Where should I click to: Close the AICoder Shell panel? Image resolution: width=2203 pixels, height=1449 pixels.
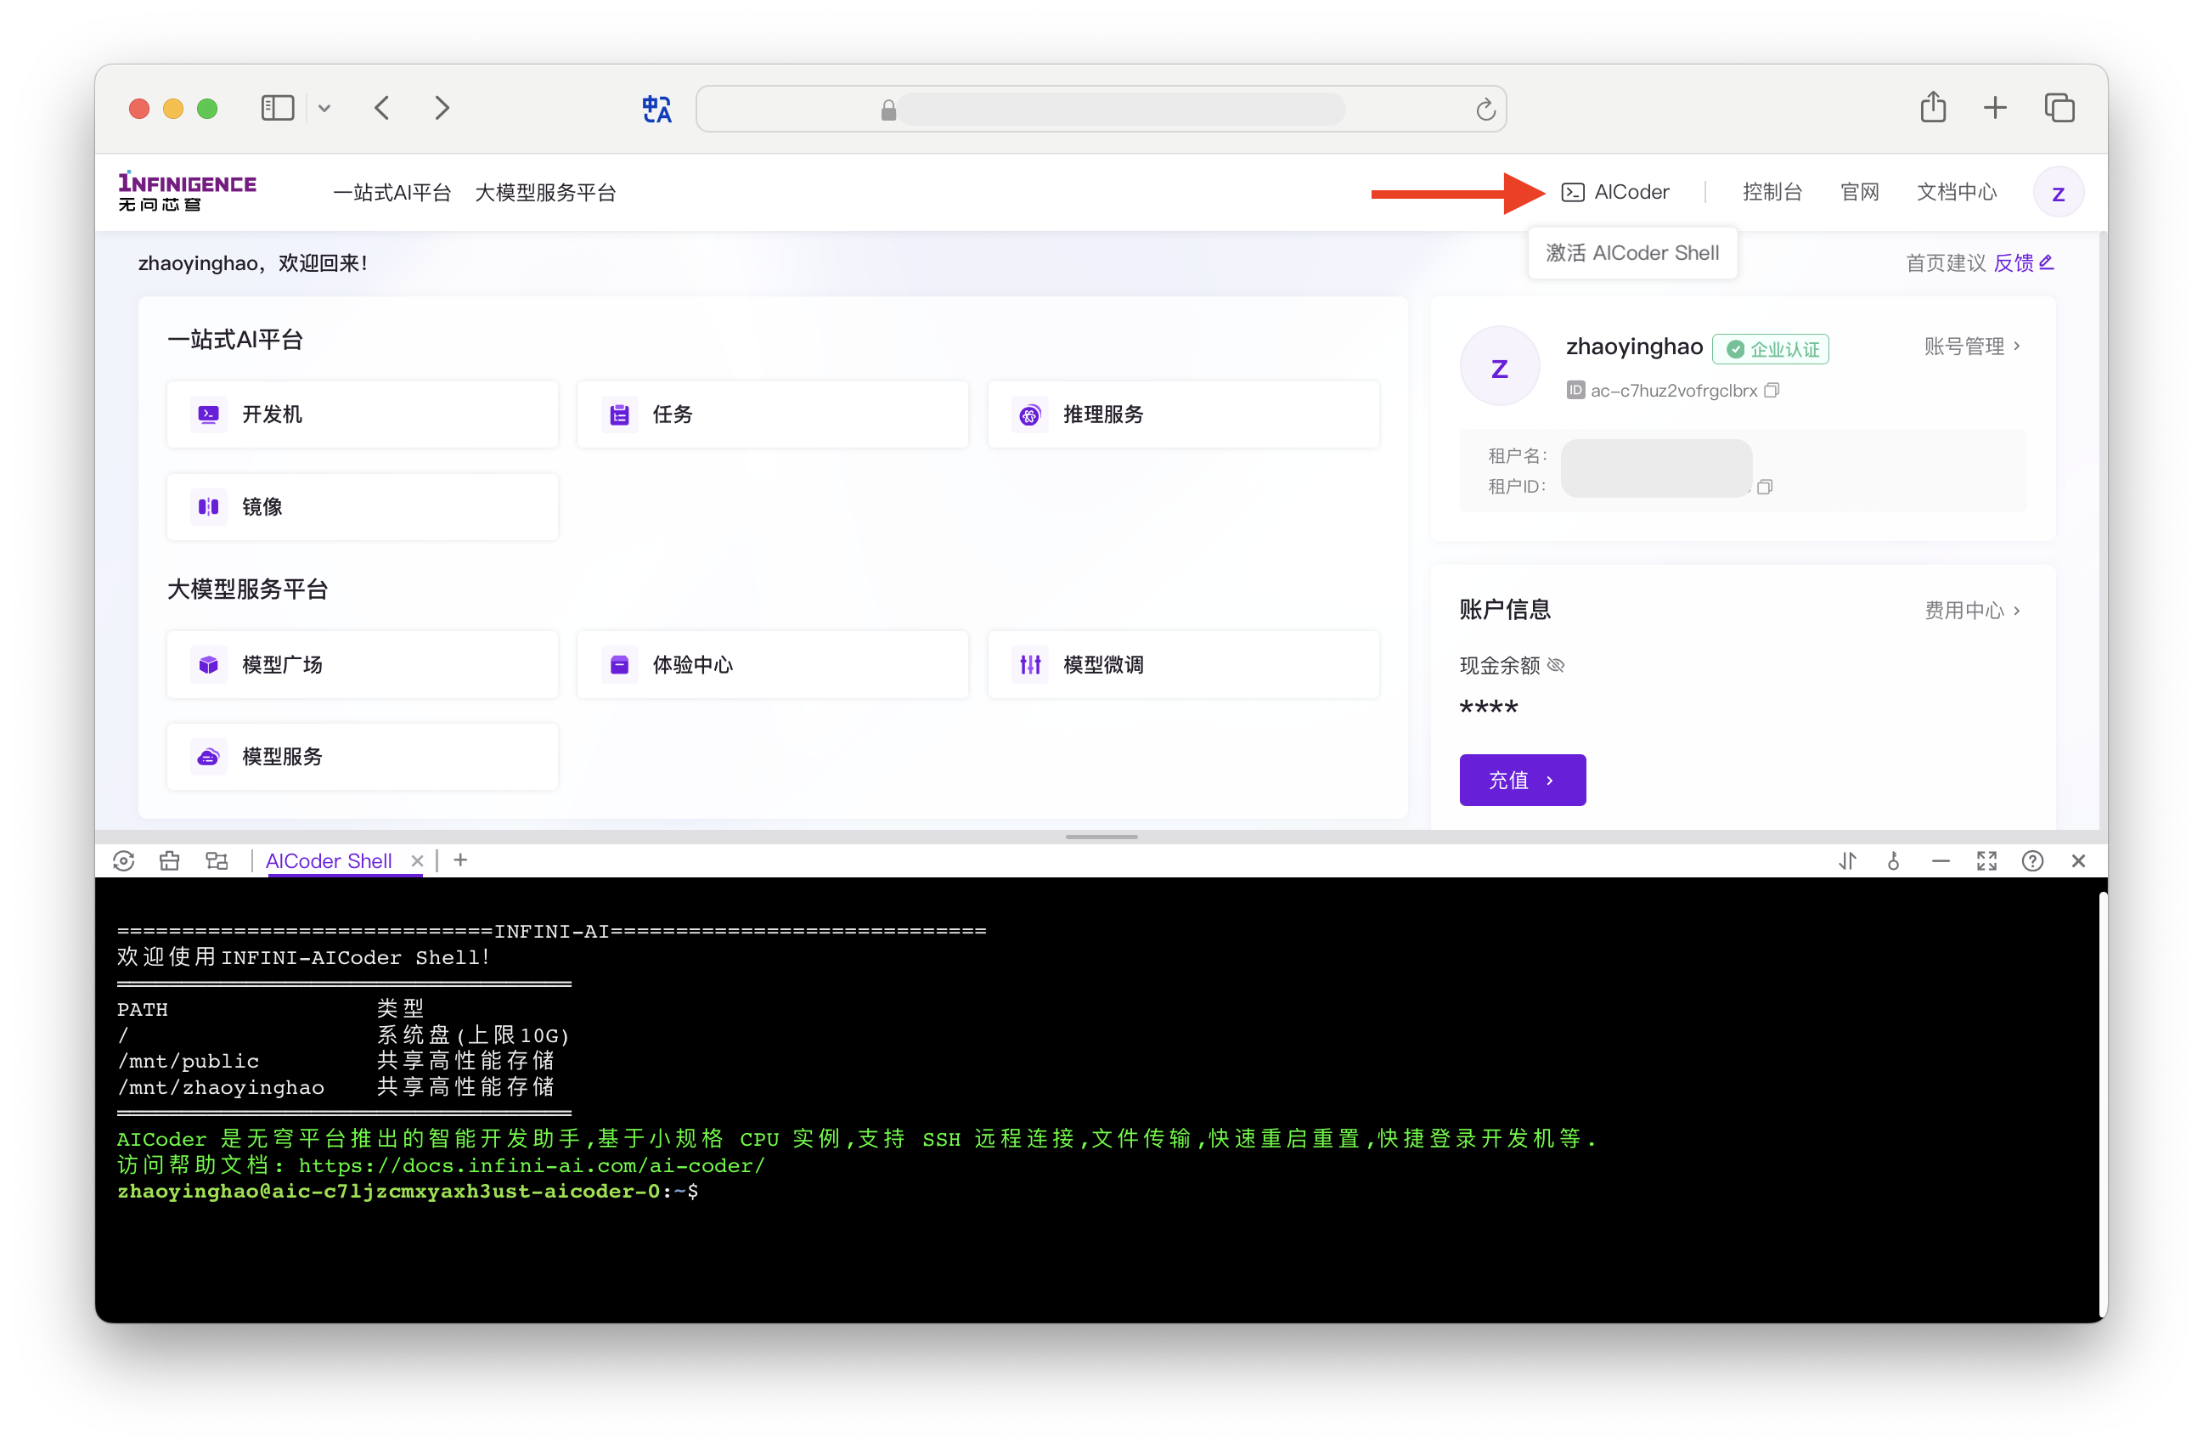pos(2078,861)
